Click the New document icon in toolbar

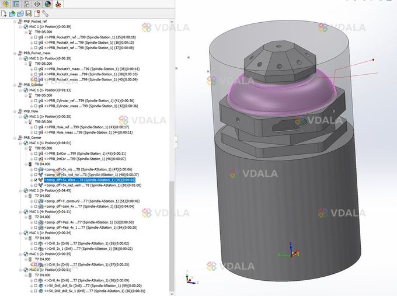click(4, 13)
